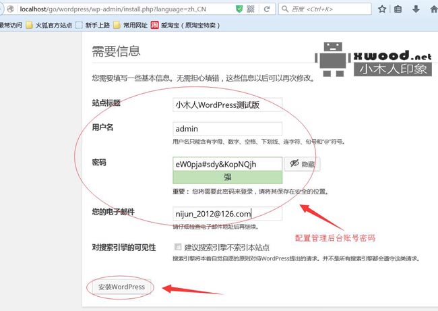Go to home page icon
This screenshot has height=311, width=438.
click(x=434, y=9)
